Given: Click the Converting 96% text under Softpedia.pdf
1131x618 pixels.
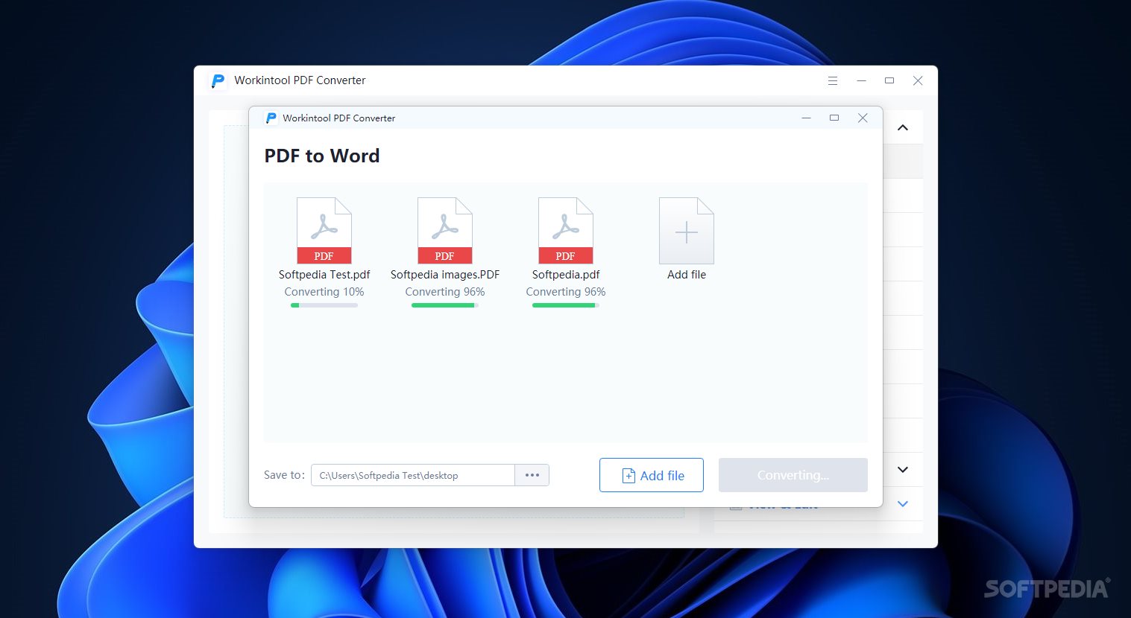Looking at the screenshot, I should coord(566,292).
